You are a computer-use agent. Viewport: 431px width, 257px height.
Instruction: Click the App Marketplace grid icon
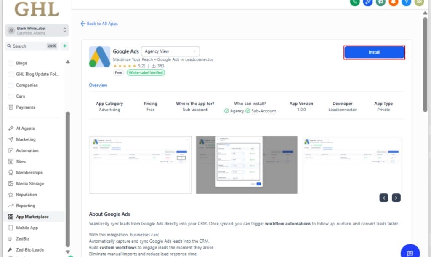click(11, 217)
